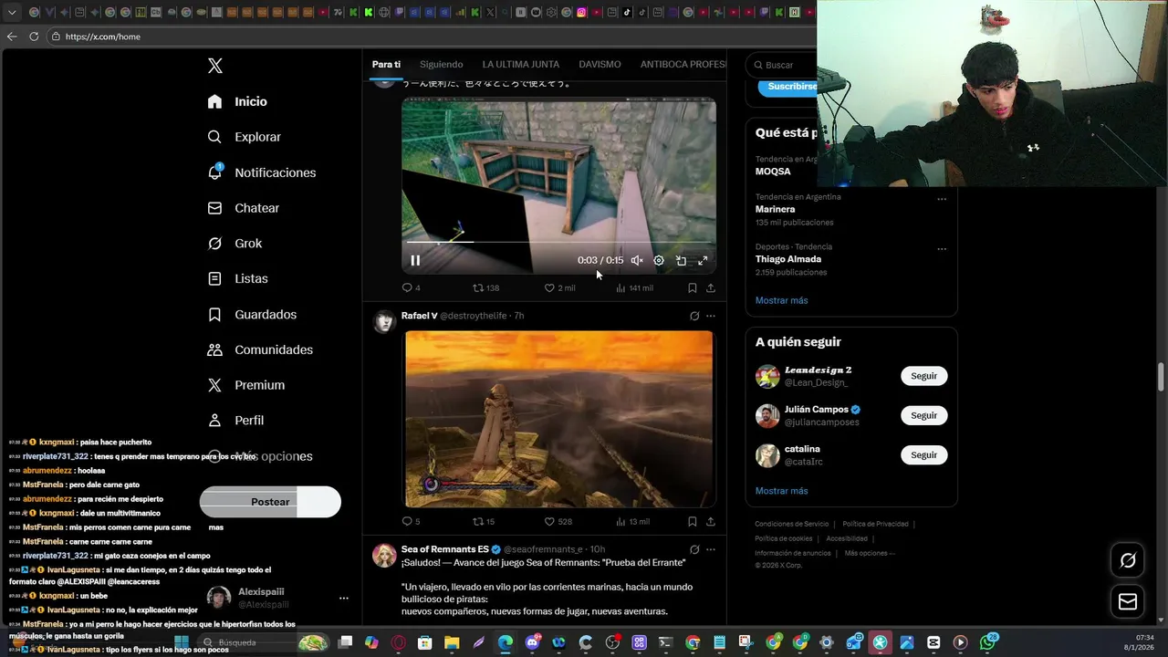The width and height of the screenshot is (1168, 657).
Task: Switch to the Siguiendo tab
Action: coord(442,65)
